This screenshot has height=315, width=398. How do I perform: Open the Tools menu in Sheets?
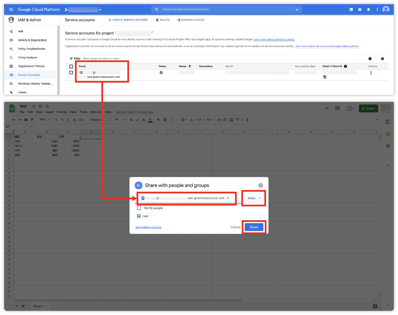tap(83, 112)
